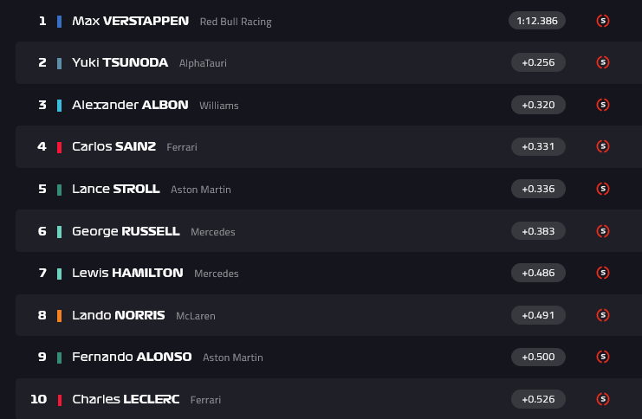
Task: Click soft tyre icon in Norris row
Action: point(603,315)
